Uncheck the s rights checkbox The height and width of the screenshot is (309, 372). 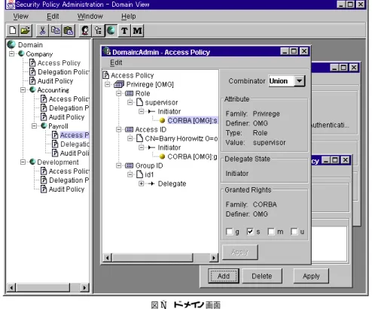pyautogui.click(x=250, y=232)
